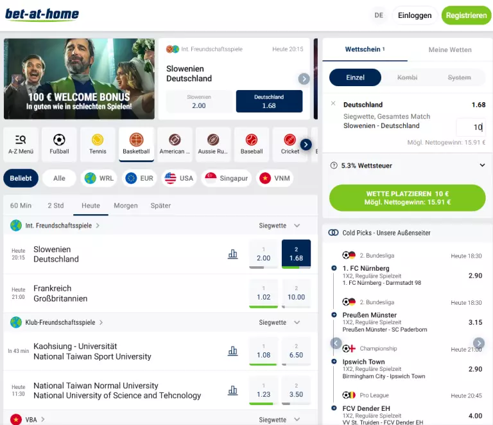Show matches in next 2 Std
The image size is (493, 425).
[x=56, y=206]
